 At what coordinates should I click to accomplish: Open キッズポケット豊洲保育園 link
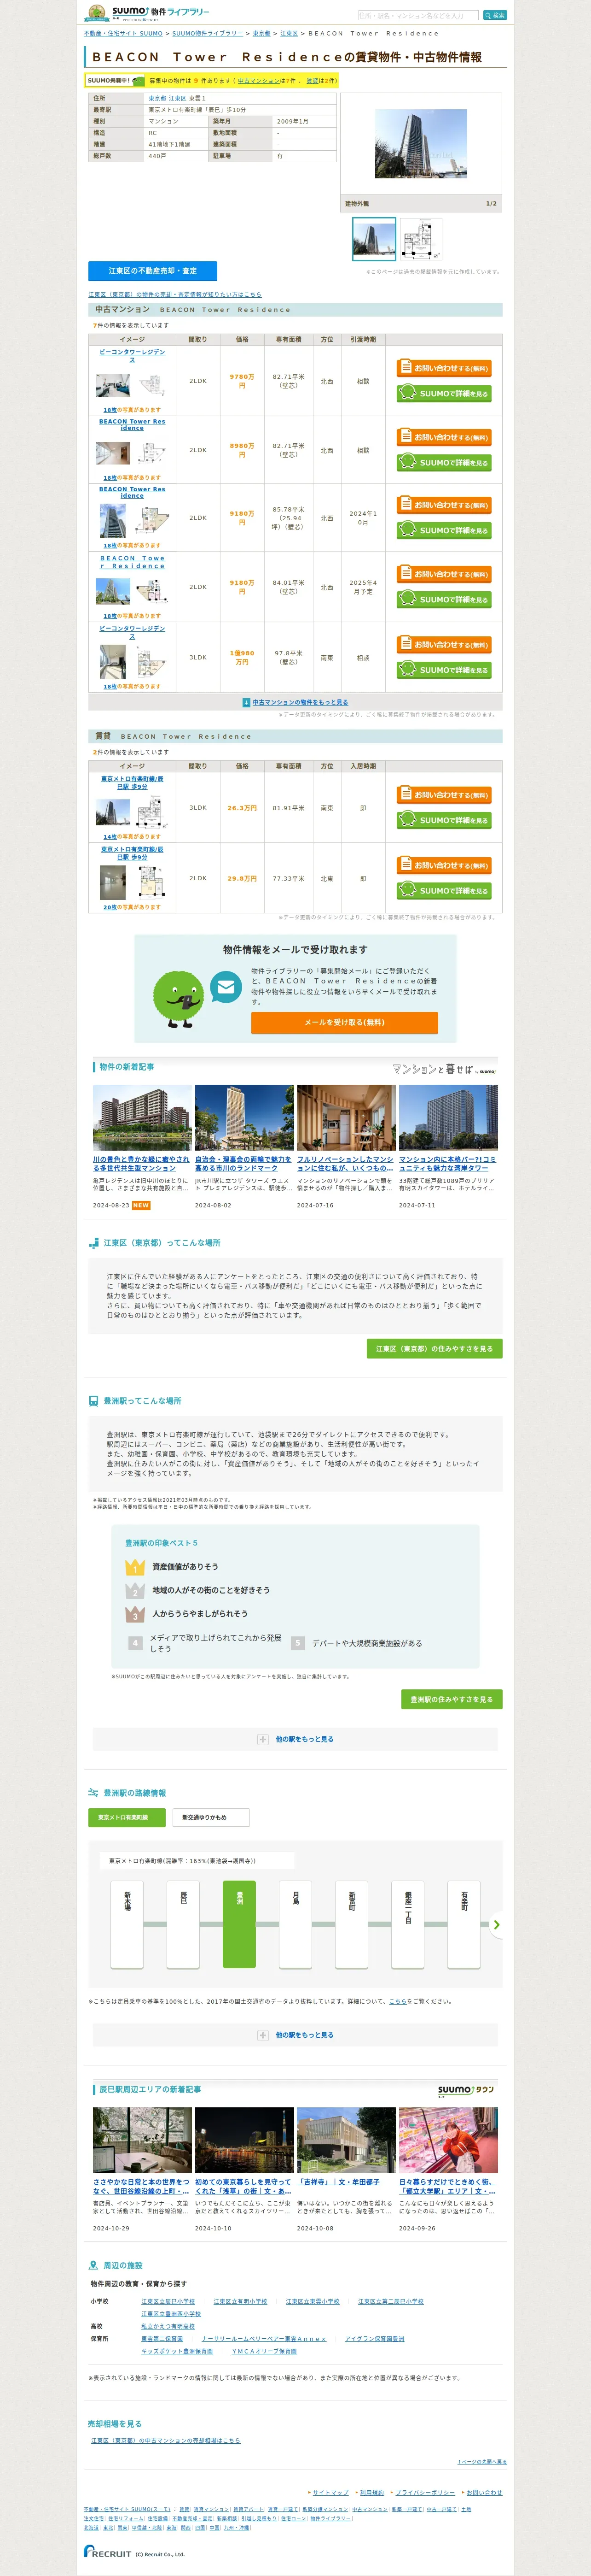tap(177, 2351)
